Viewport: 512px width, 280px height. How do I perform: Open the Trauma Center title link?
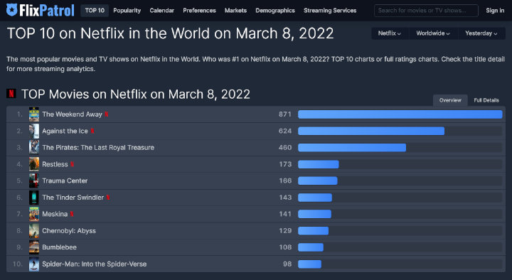(x=65, y=181)
